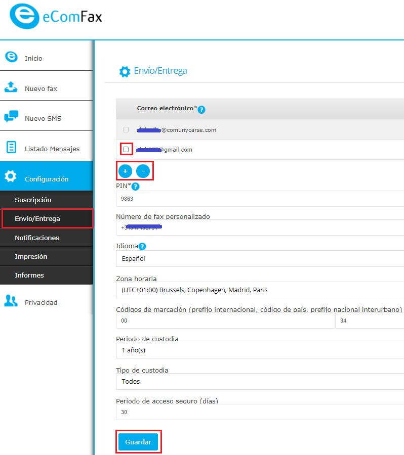Click the Guardar button
404x455 pixels.
[138, 442]
